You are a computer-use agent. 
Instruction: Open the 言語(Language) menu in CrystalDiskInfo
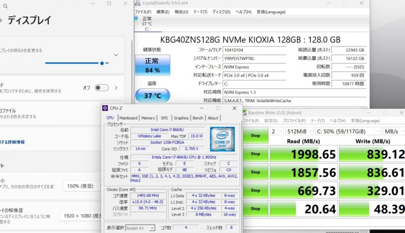(x=271, y=12)
